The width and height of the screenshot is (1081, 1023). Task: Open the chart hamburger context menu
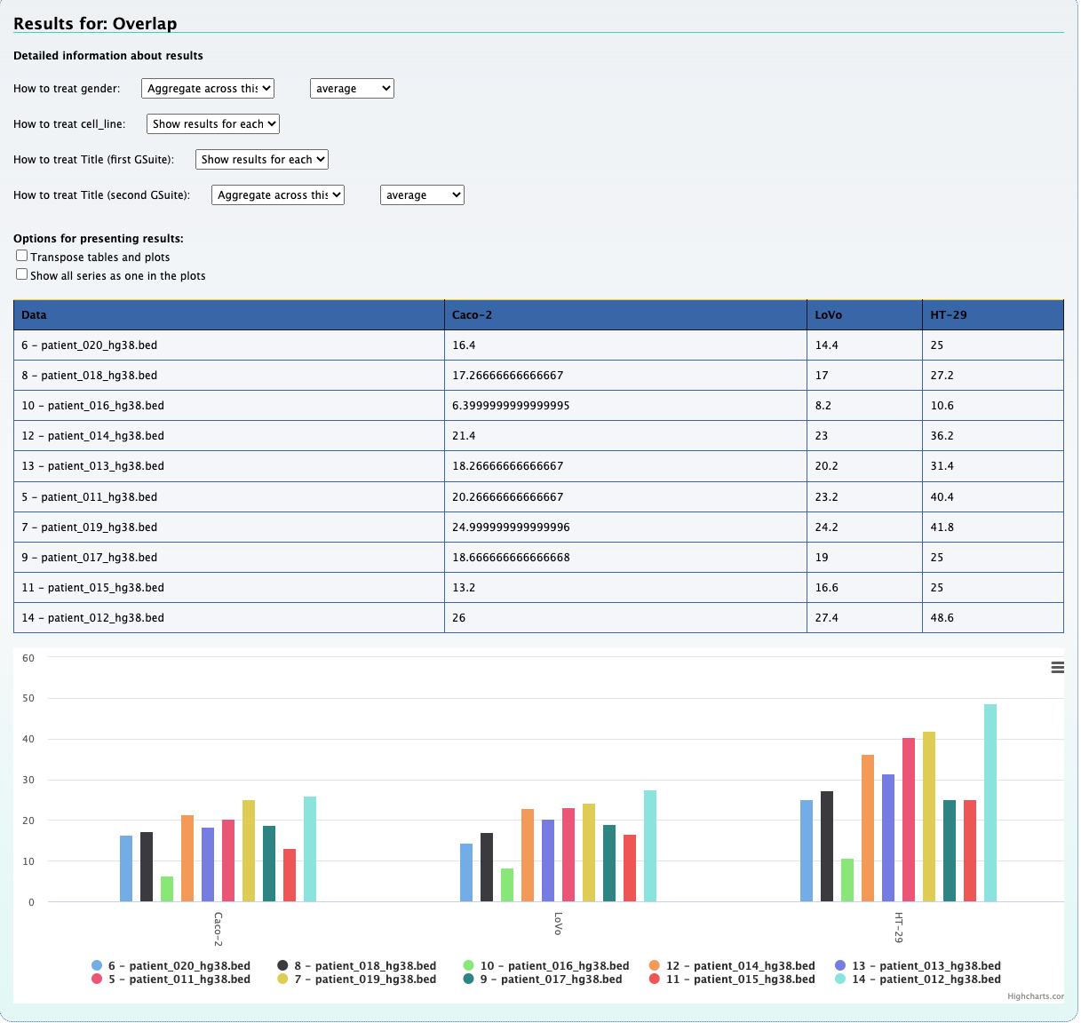click(x=1057, y=667)
